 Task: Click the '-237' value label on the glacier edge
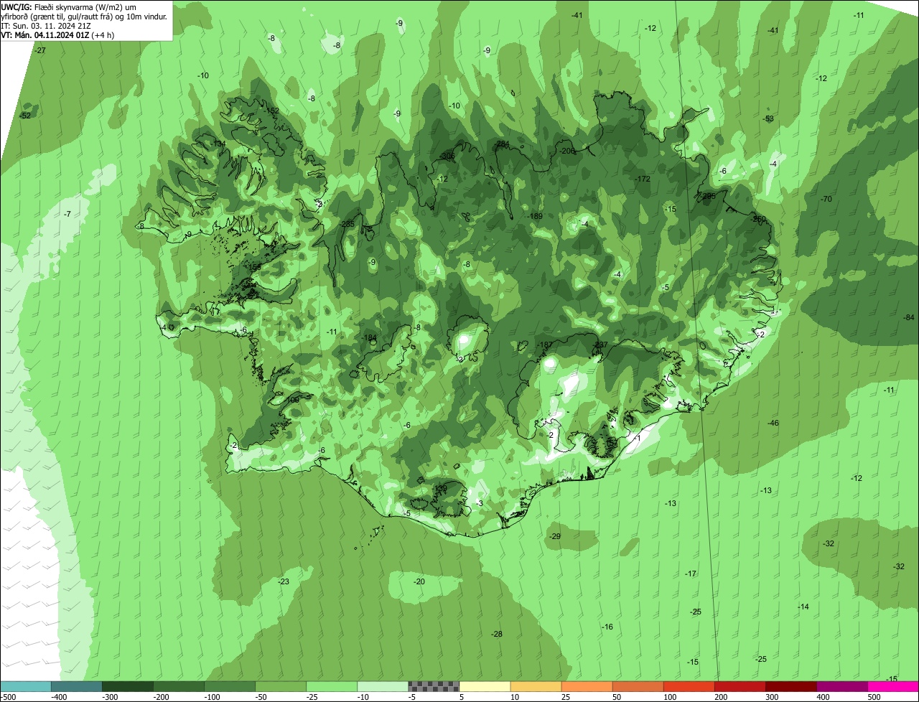pos(600,345)
